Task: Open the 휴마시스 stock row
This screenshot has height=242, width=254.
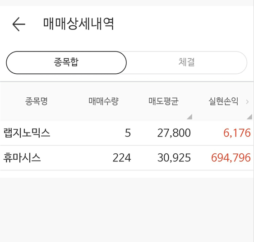Action: tap(127, 158)
